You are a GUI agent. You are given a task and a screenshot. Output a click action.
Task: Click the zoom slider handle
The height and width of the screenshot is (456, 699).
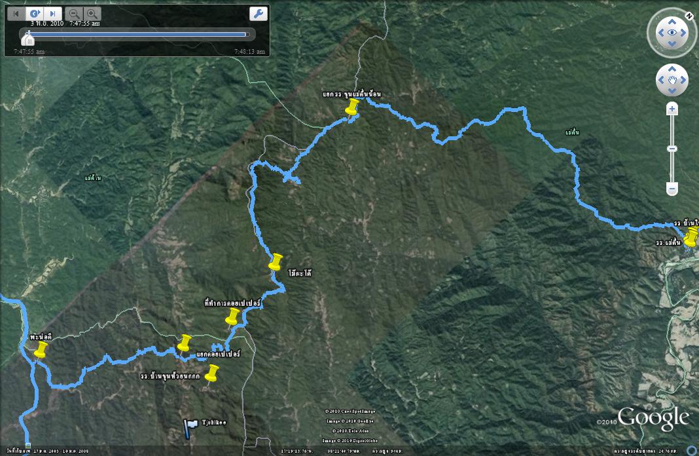point(672,149)
